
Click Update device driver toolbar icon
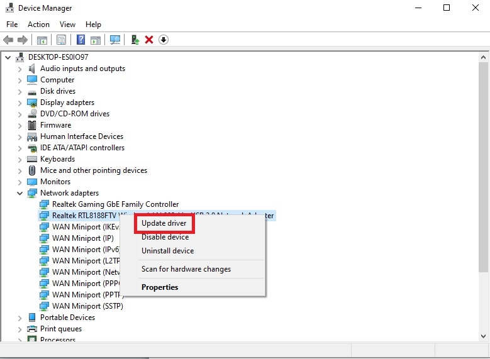pos(135,40)
